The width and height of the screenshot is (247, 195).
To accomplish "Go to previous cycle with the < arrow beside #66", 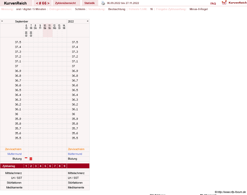I will point(37,3).
